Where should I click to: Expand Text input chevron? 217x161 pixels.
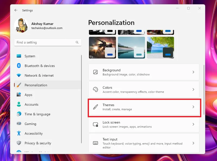click(193, 143)
